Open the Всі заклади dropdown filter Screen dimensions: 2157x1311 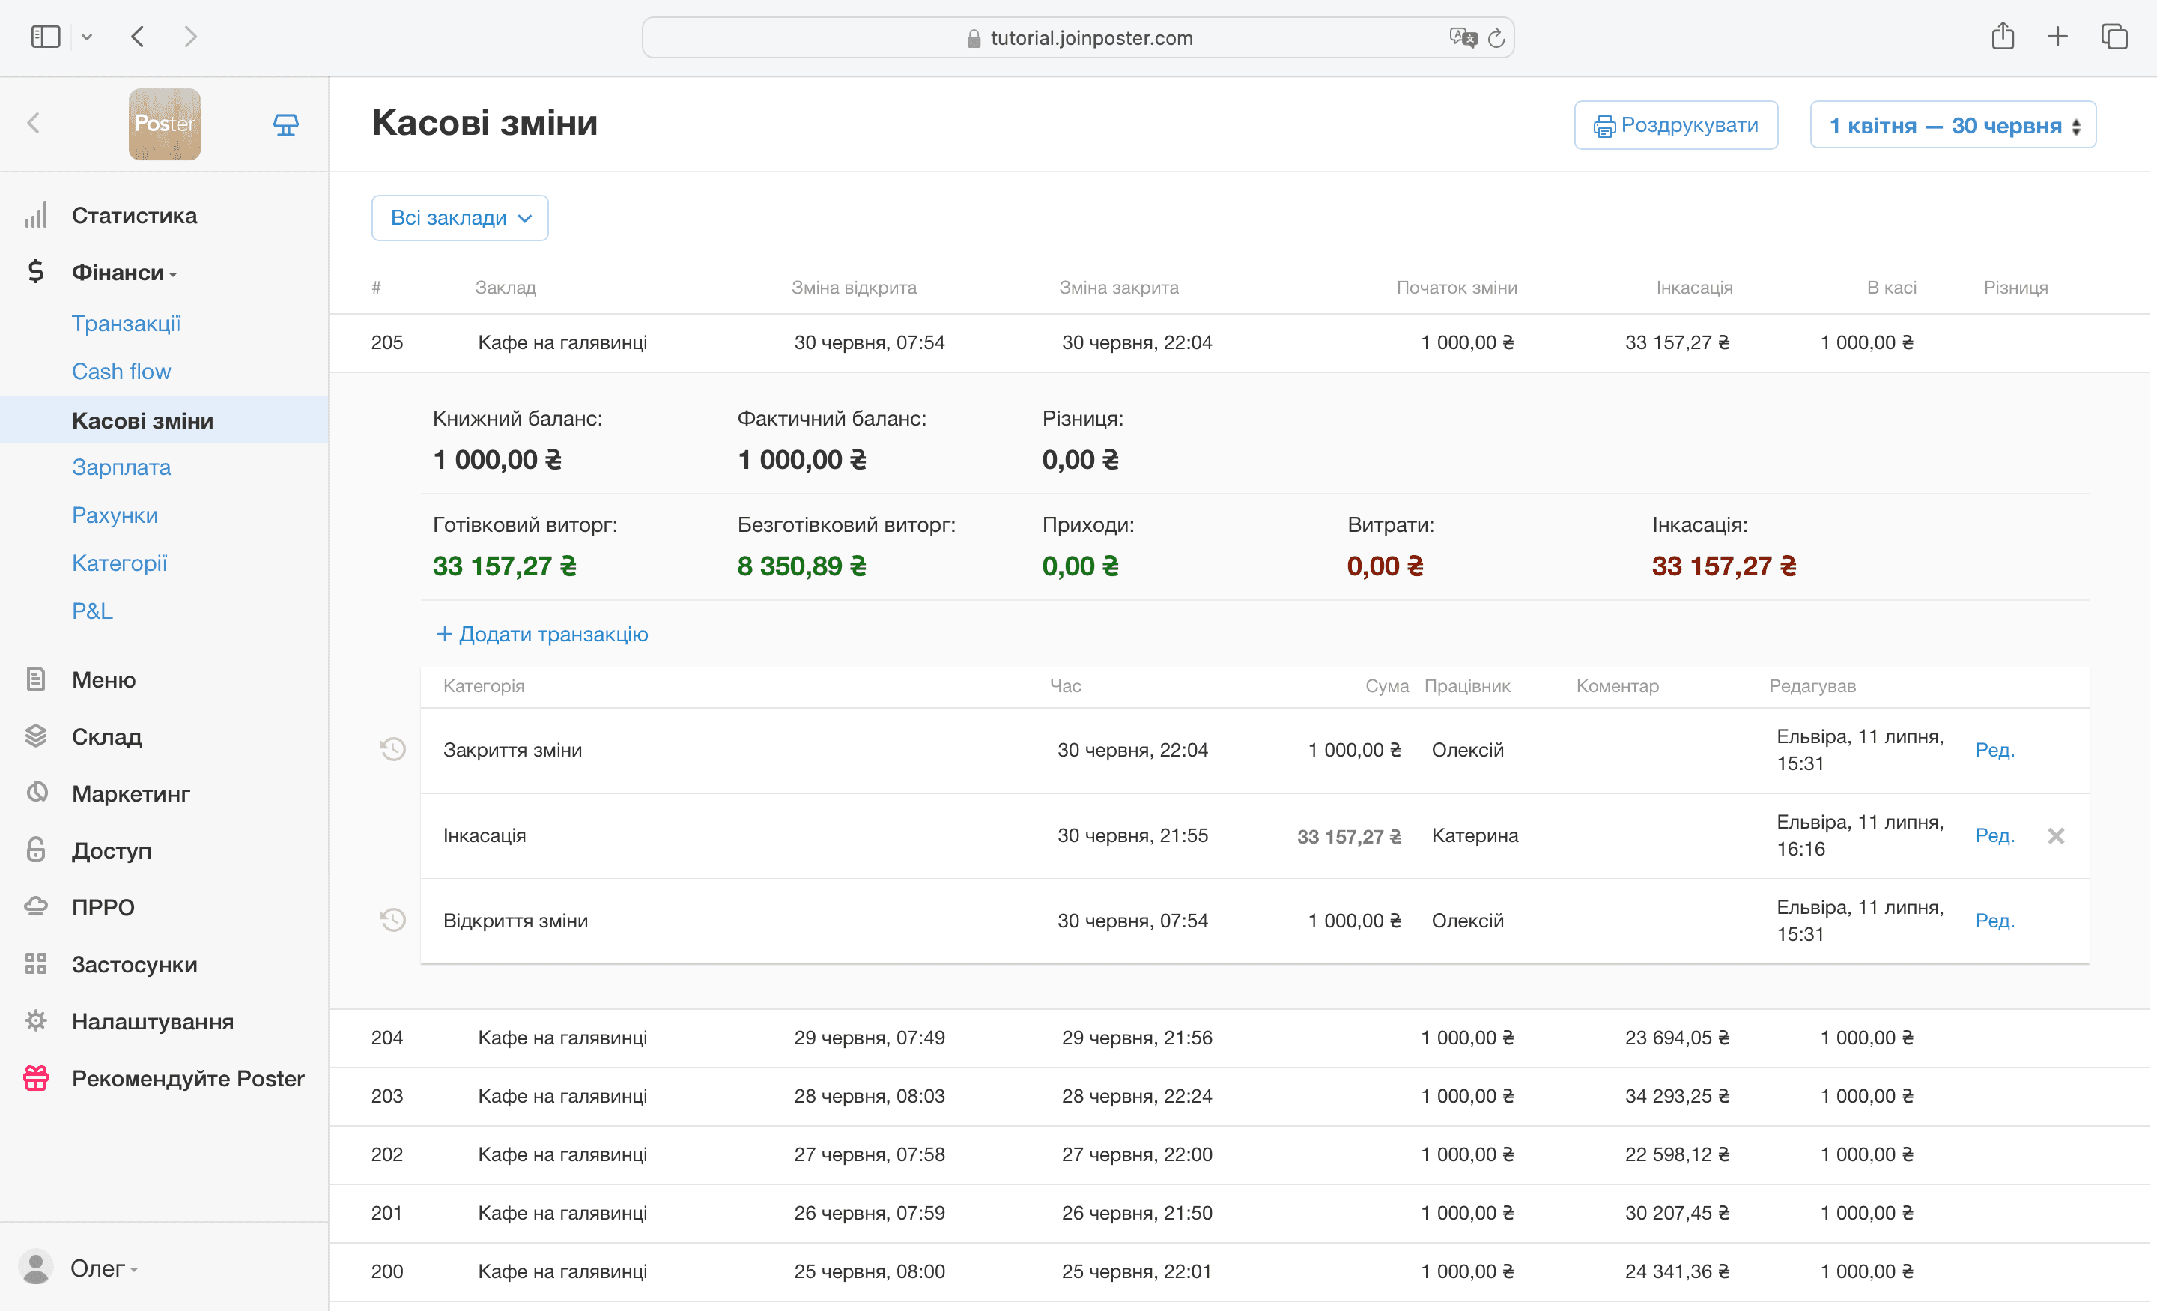point(461,218)
